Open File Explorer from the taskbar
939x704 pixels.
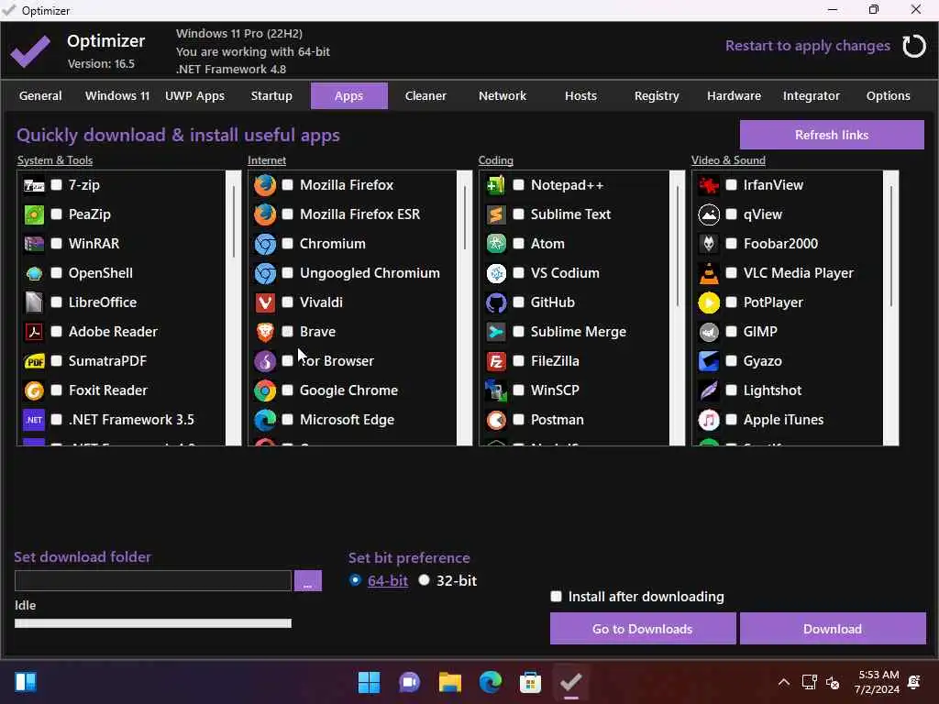tap(449, 682)
